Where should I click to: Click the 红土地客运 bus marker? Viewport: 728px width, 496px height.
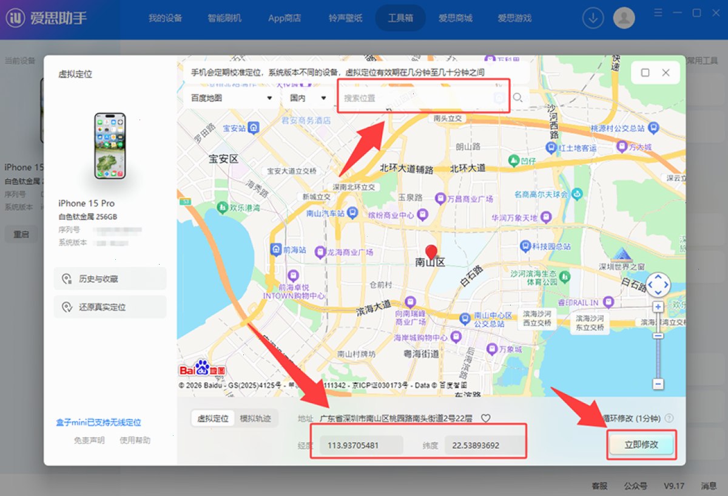[x=551, y=148]
